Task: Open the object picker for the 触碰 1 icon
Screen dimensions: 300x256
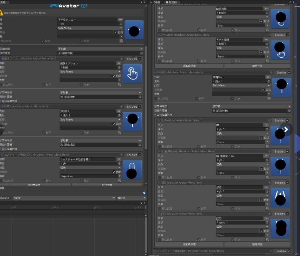Action: pyautogui.click(x=267, y=44)
